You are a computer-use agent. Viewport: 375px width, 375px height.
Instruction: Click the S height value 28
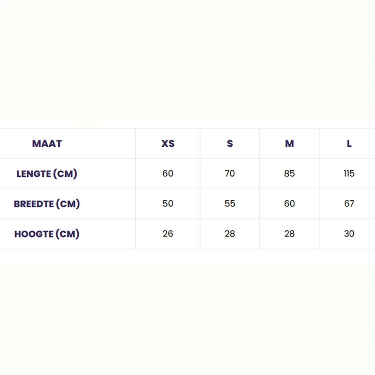pos(230,234)
